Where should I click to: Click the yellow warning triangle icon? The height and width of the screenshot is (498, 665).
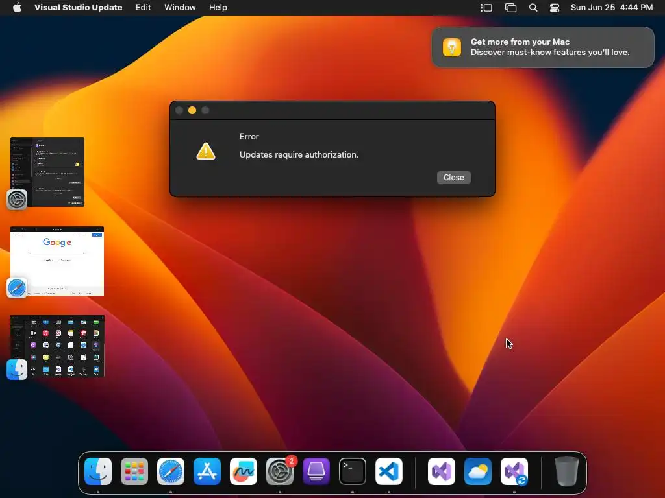coord(206,151)
